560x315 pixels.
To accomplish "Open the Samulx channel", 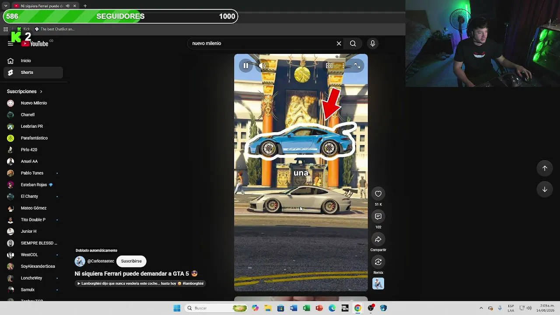I will point(33,290).
